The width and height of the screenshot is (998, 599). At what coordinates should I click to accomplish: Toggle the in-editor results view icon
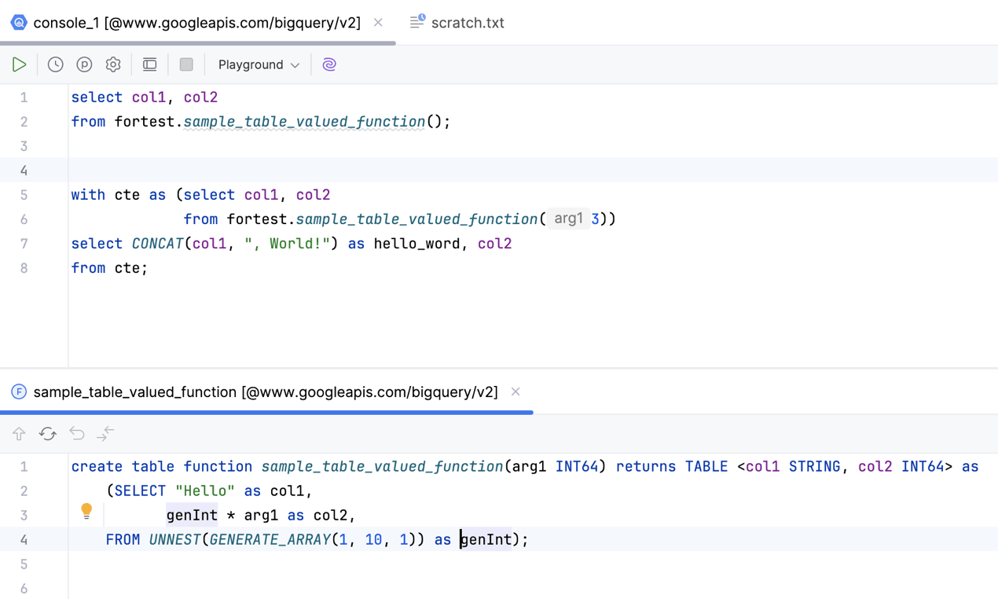[149, 64]
